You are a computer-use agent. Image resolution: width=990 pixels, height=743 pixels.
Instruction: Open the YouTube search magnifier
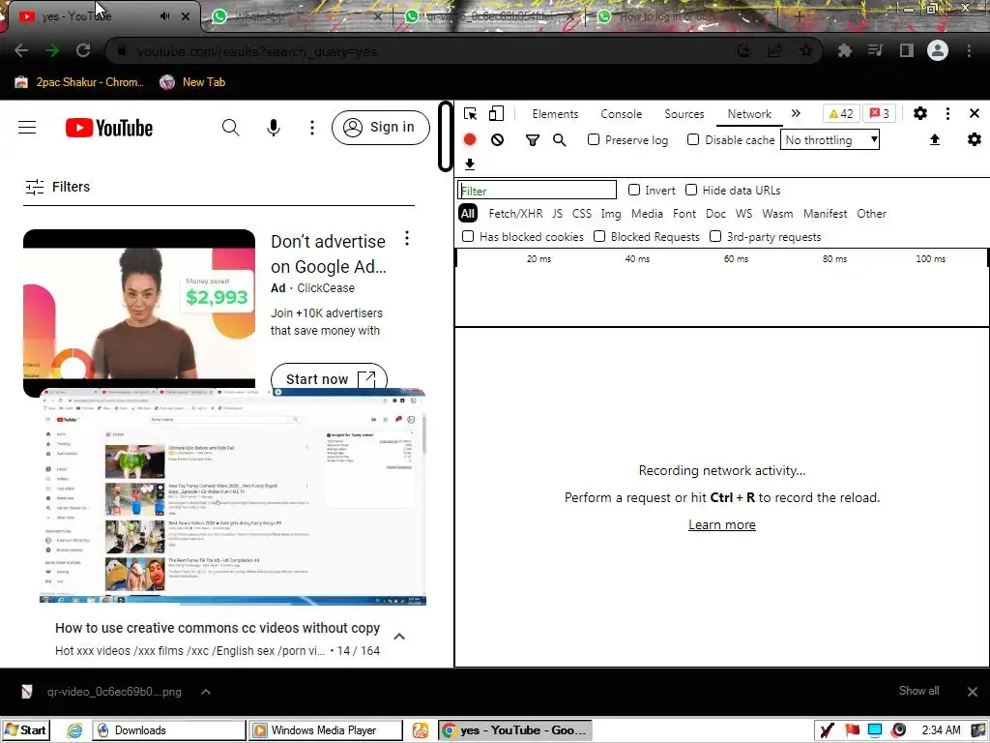(231, 128)
